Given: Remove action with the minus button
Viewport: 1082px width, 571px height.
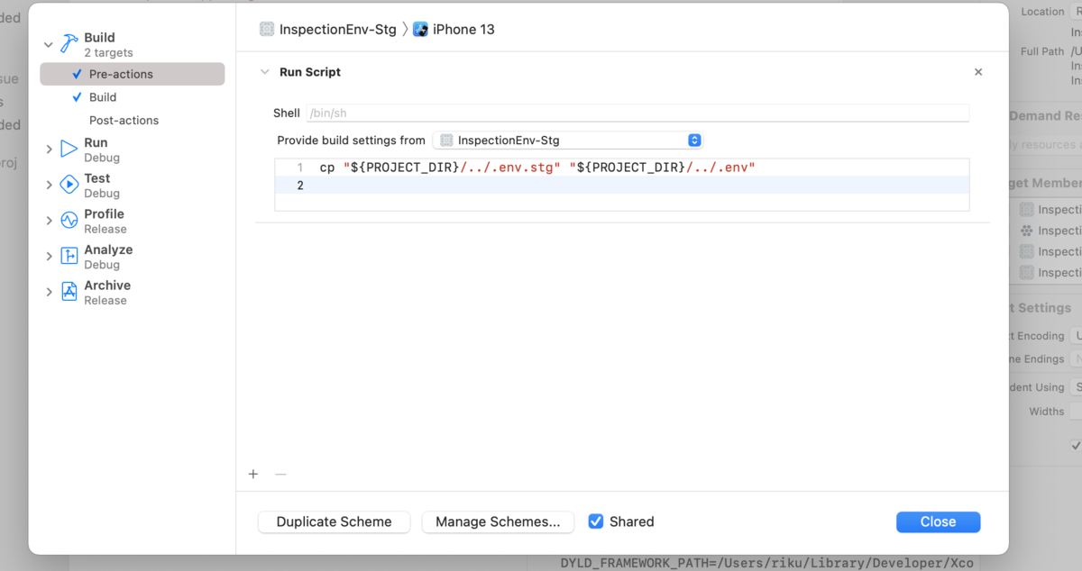Looking at the screenshot, I should [280, 474].
